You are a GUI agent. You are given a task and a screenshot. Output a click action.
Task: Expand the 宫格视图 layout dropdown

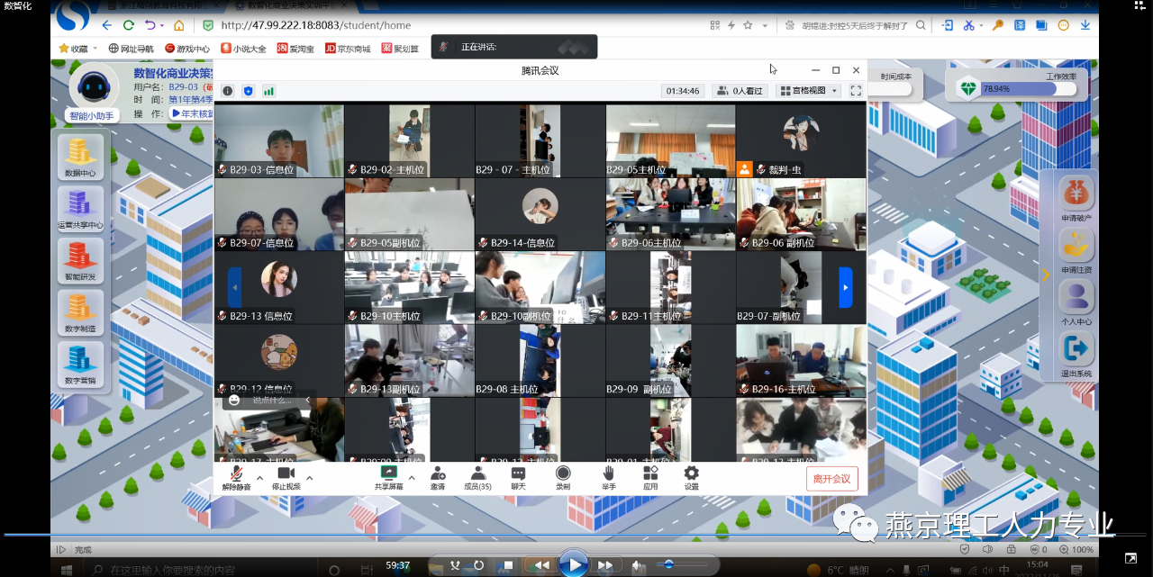(x=808, y=91)
